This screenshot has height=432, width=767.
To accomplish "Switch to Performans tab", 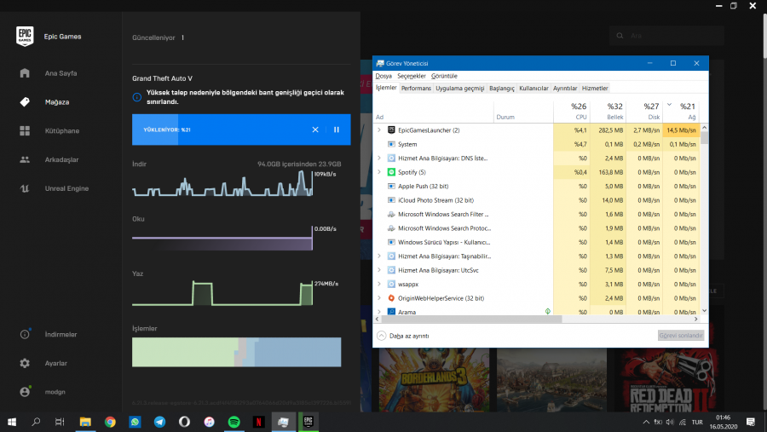I will point(416,88).
